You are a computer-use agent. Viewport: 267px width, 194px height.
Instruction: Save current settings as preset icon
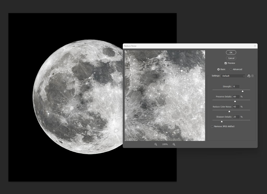(x=249, y=76)
